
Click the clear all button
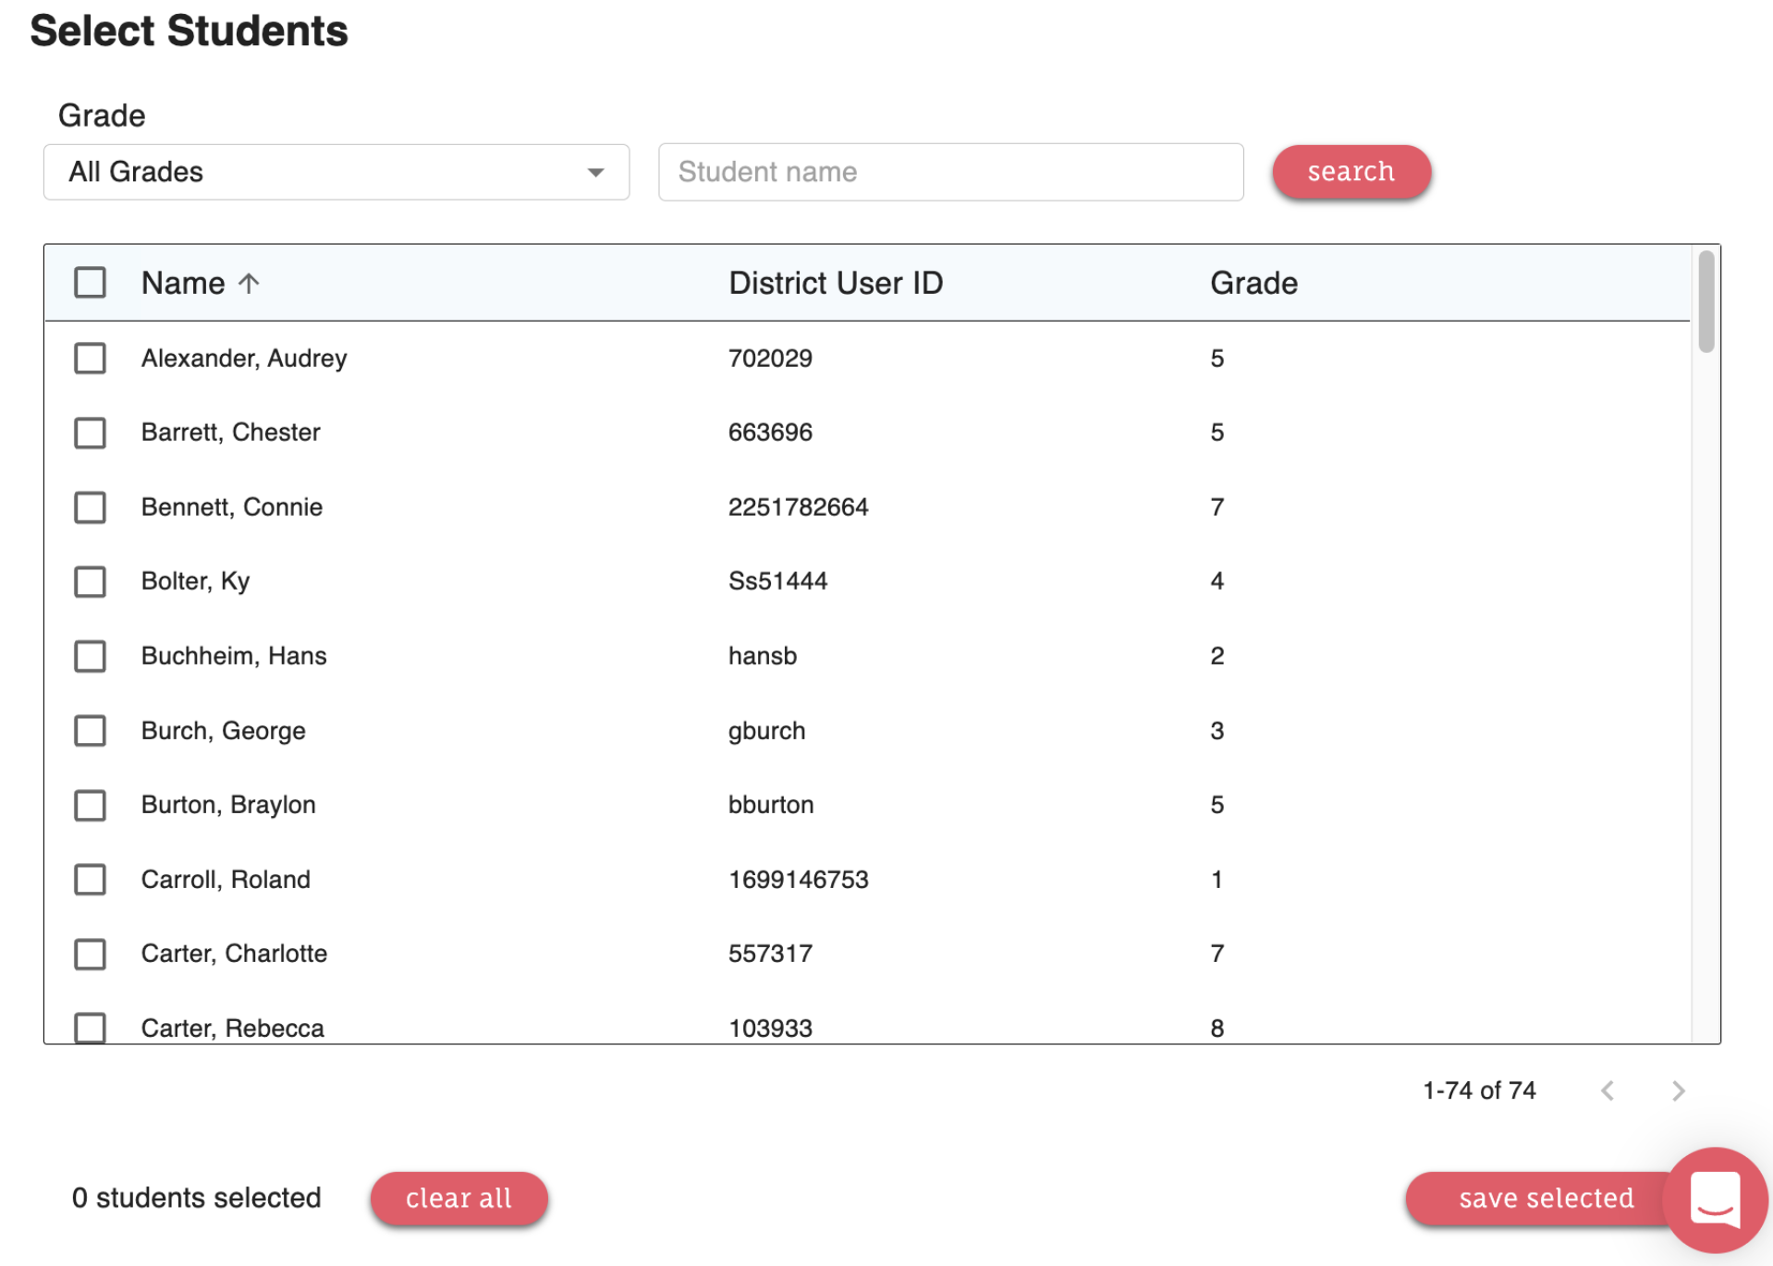click(x=459, y=1199)
